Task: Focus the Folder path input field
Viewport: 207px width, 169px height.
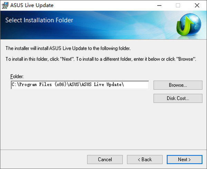Action: tap(80, 85)
